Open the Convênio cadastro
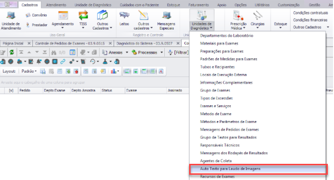 tap(36, 15)
